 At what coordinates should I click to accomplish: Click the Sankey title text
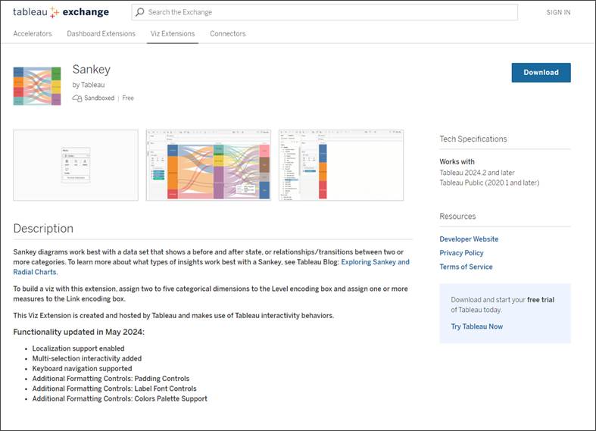coord(91,69)
